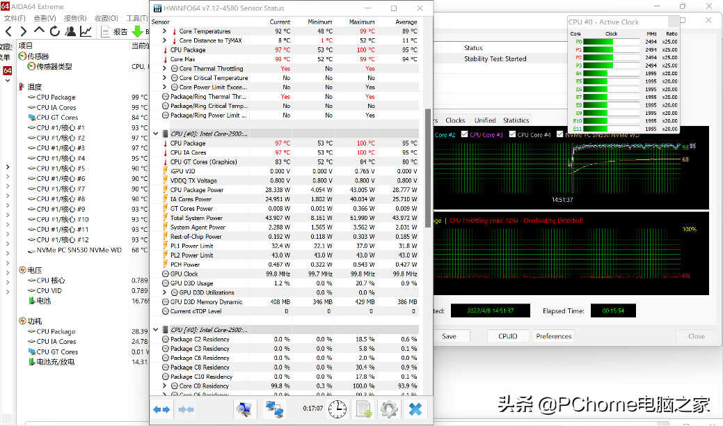Open the 查看(V) menu

tap(45, 18)
